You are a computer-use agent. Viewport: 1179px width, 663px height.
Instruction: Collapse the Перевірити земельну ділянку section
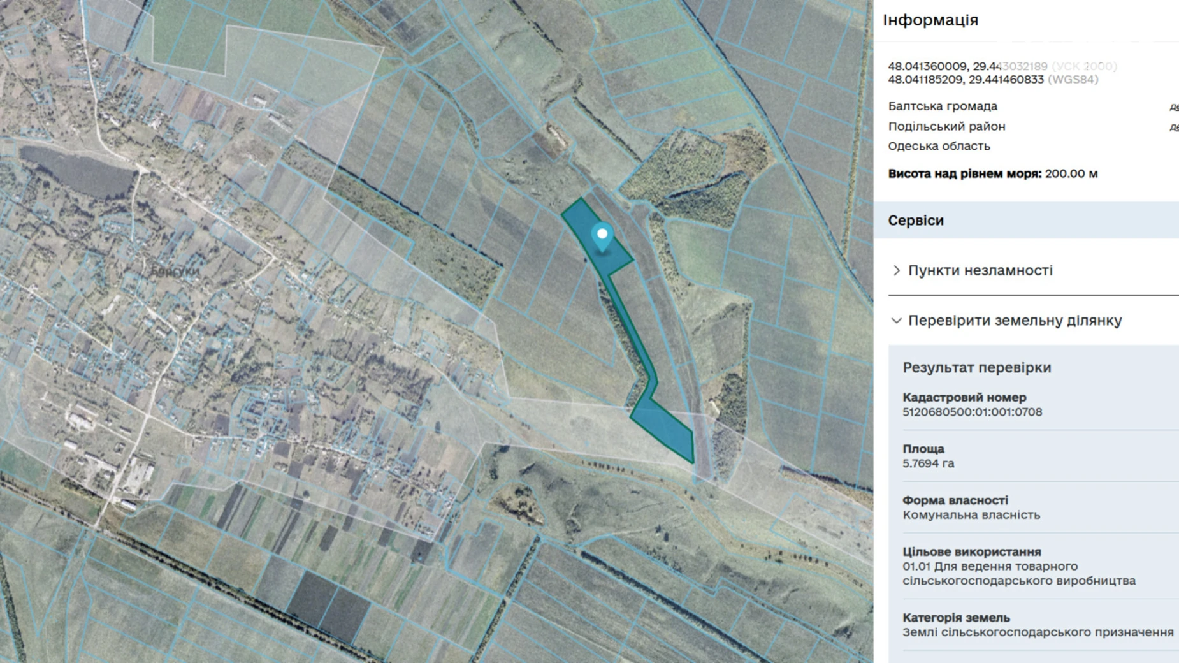point(1014,321)
